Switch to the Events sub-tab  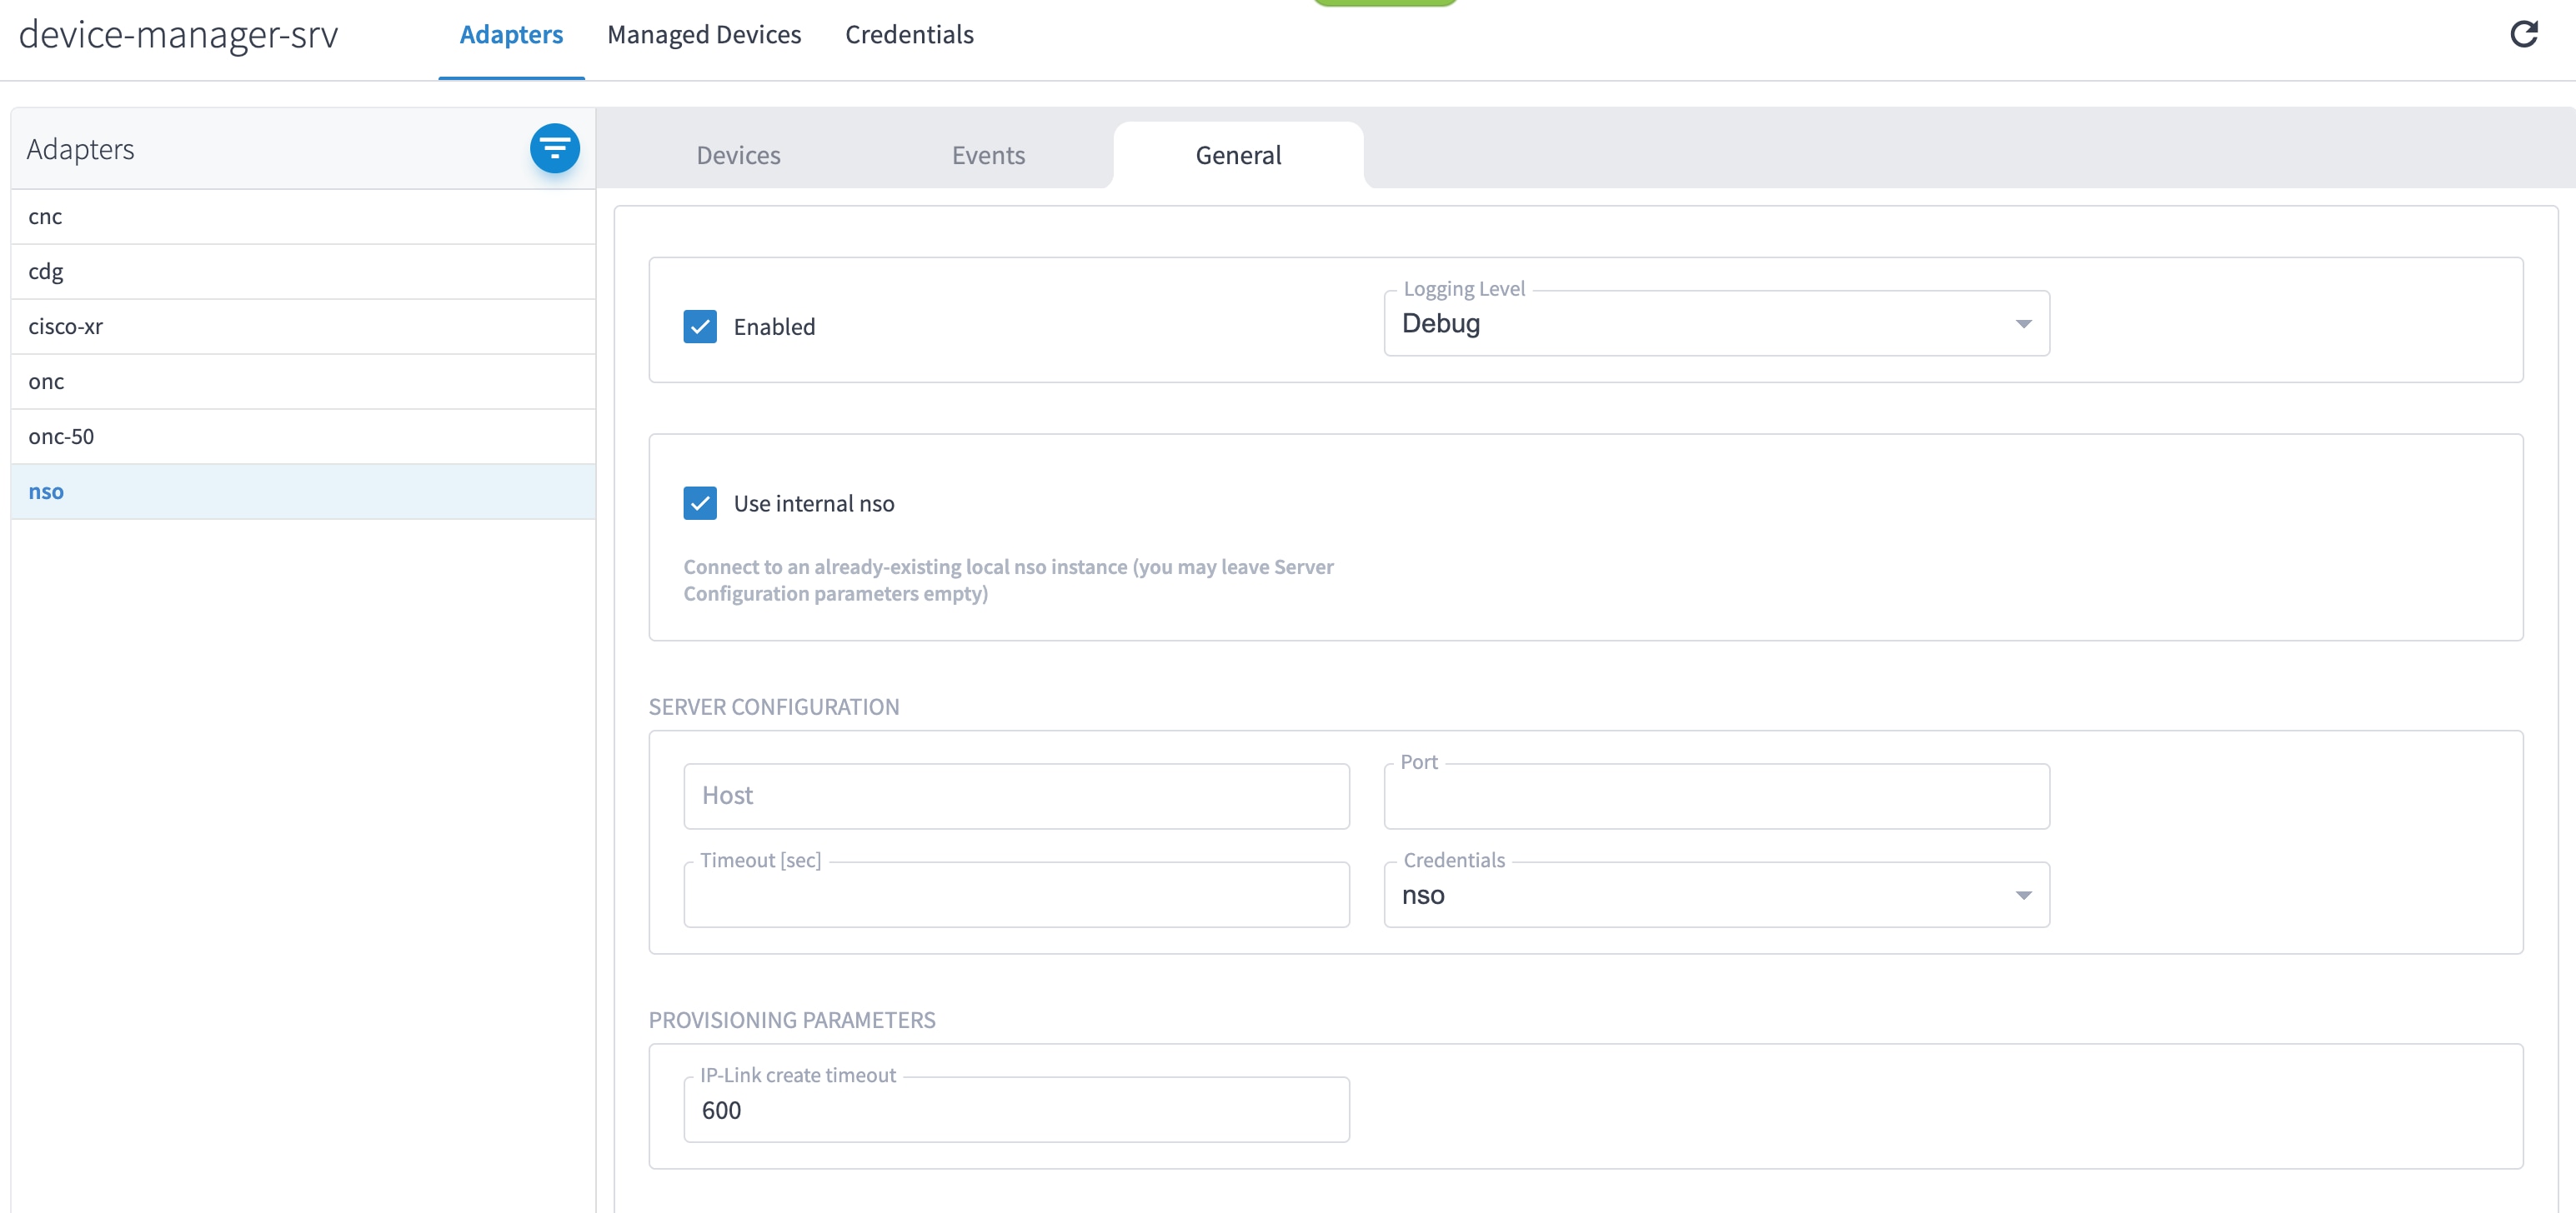tap(989, 155)
